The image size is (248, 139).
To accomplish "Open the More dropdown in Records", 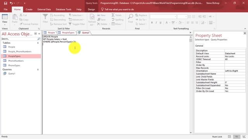I will (117, 24).
